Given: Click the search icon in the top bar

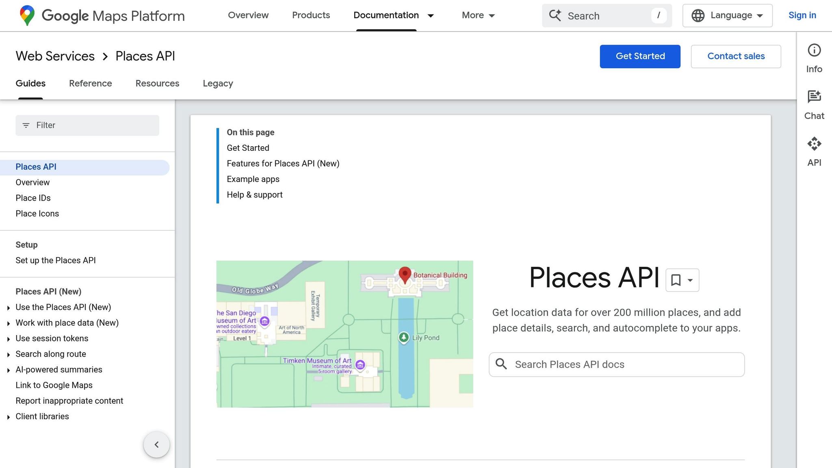Looking at the screenshot, I should (555, 15).
